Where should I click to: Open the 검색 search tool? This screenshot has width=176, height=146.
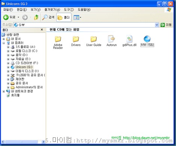(48, 17)
